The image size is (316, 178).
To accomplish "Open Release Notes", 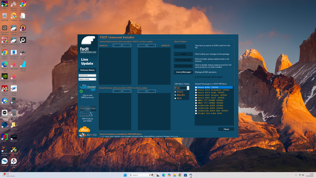I will 87,70.
